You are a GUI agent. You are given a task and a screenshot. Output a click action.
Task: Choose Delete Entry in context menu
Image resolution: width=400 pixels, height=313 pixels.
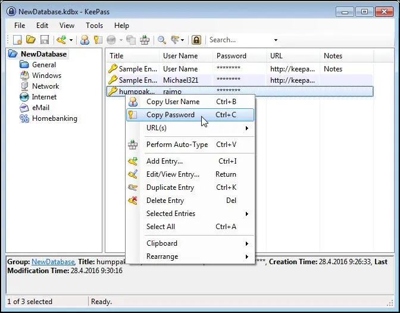(190, 201)
